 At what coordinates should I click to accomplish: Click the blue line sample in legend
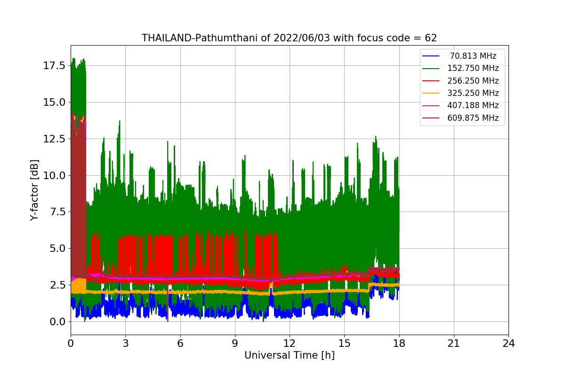[x=431, y=56]
